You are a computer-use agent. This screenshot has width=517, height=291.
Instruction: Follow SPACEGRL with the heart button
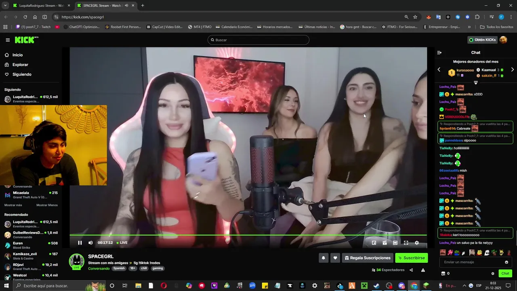pyautogui.click(x=335, y=258)
